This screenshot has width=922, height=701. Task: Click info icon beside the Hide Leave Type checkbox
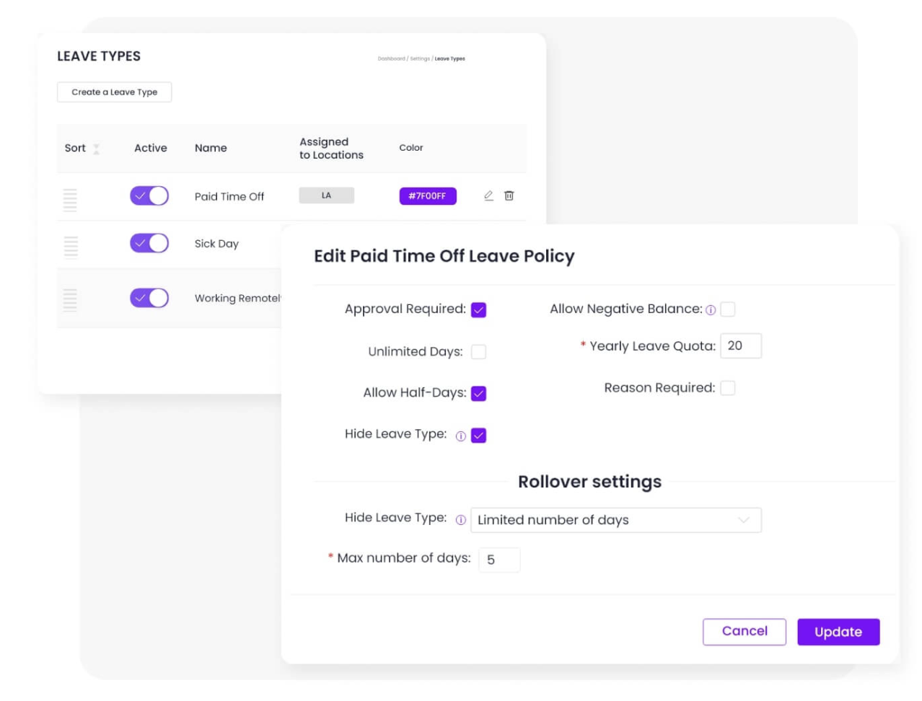pos(460,436)
